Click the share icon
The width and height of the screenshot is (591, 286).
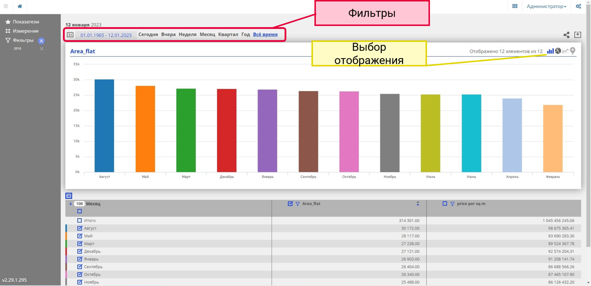coord(566,34)
